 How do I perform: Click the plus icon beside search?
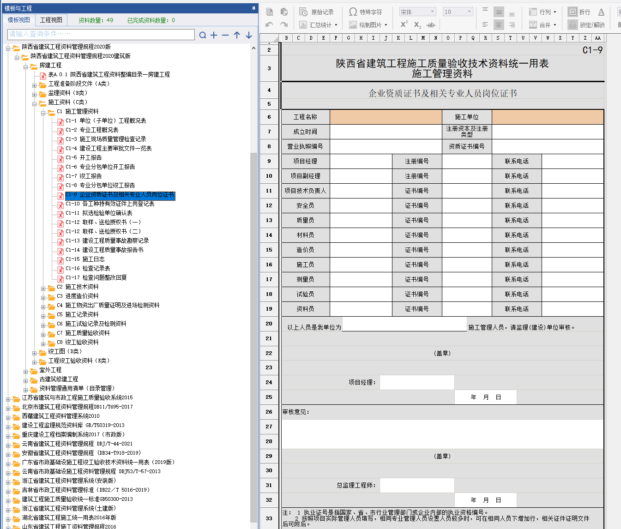click(214, 35)
